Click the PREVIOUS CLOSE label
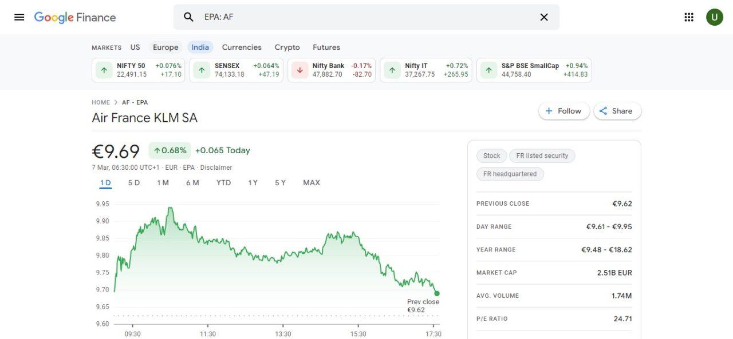The image size is (733, 339). (x=503, y=204)
